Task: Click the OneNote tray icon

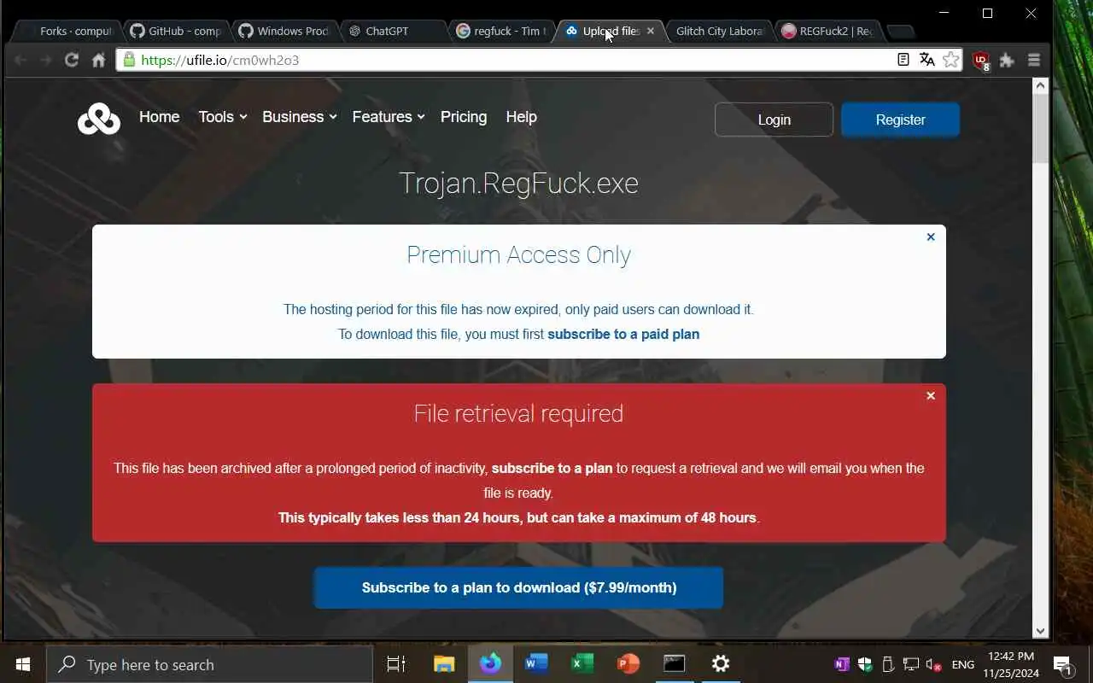Action: (x=842, y=664)
